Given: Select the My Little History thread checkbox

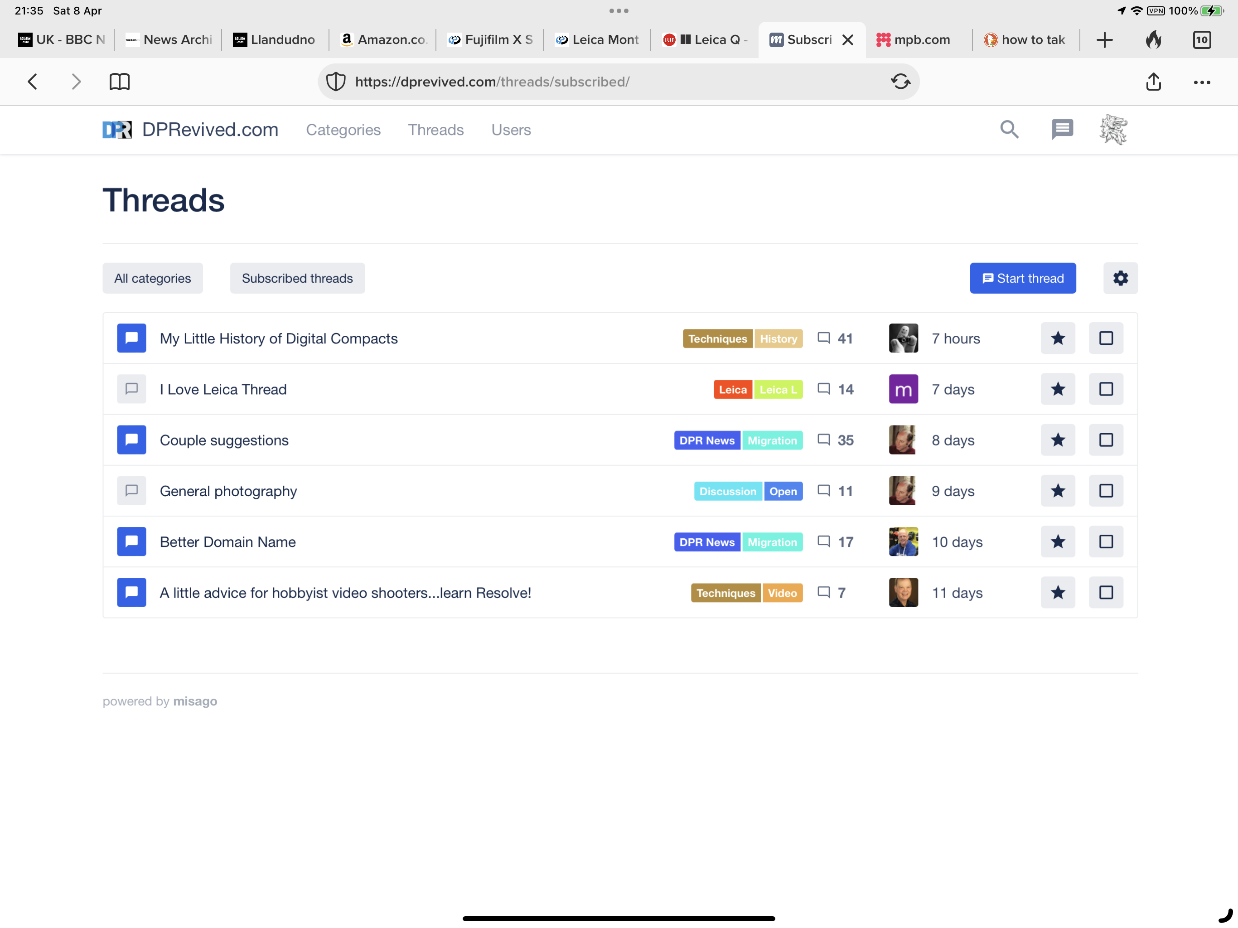Looking at the screenshot, I should click(x=1105, y=338).
